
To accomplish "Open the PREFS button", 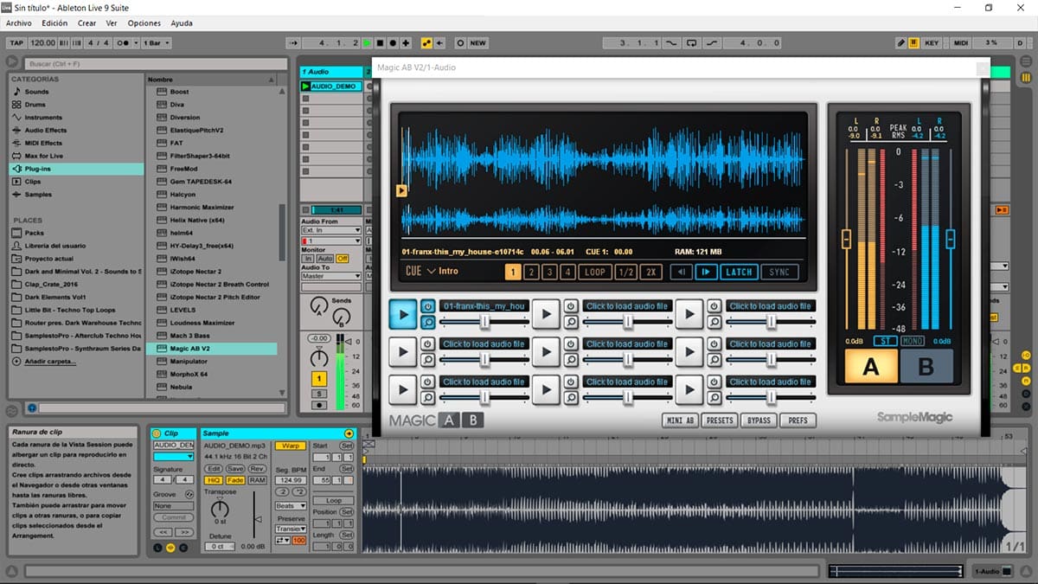I will [x=798, y=420].
